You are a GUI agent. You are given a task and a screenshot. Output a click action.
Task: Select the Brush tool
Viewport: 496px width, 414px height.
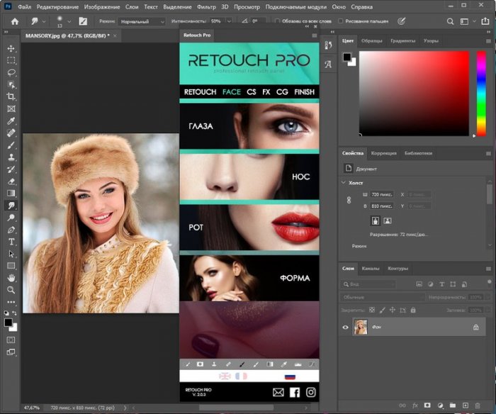click(x=11, y=145)
